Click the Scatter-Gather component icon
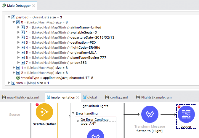The height and width of the screenshot is (138, 199). tap(44, 112)
